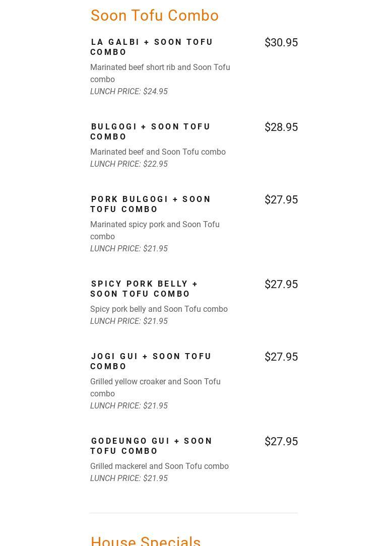Select Spicy Pork Belly + Soon Tofu Combo

click(x=144, y=289)
